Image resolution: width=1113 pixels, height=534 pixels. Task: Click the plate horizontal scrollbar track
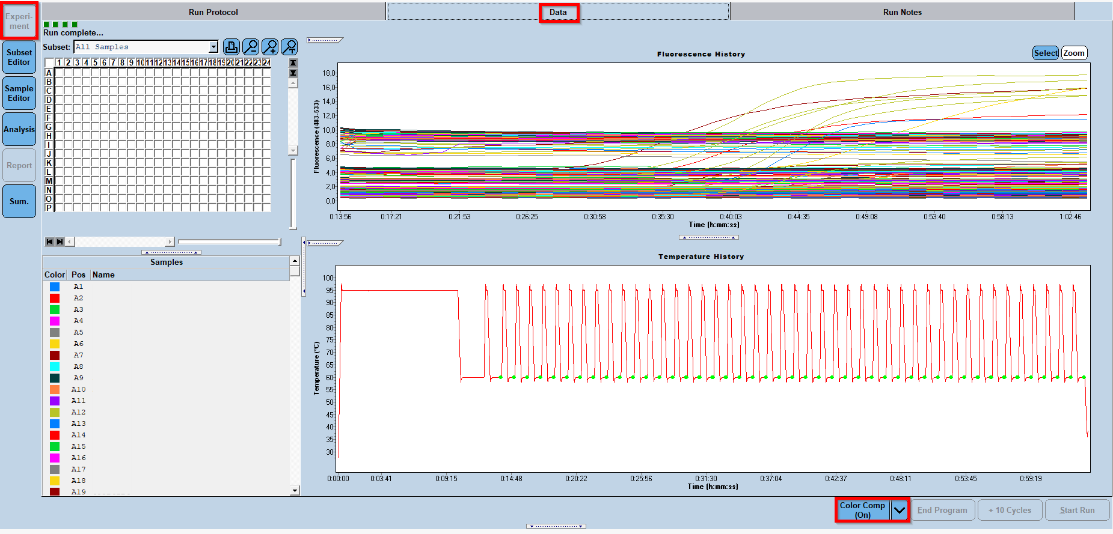click(120, 241)
